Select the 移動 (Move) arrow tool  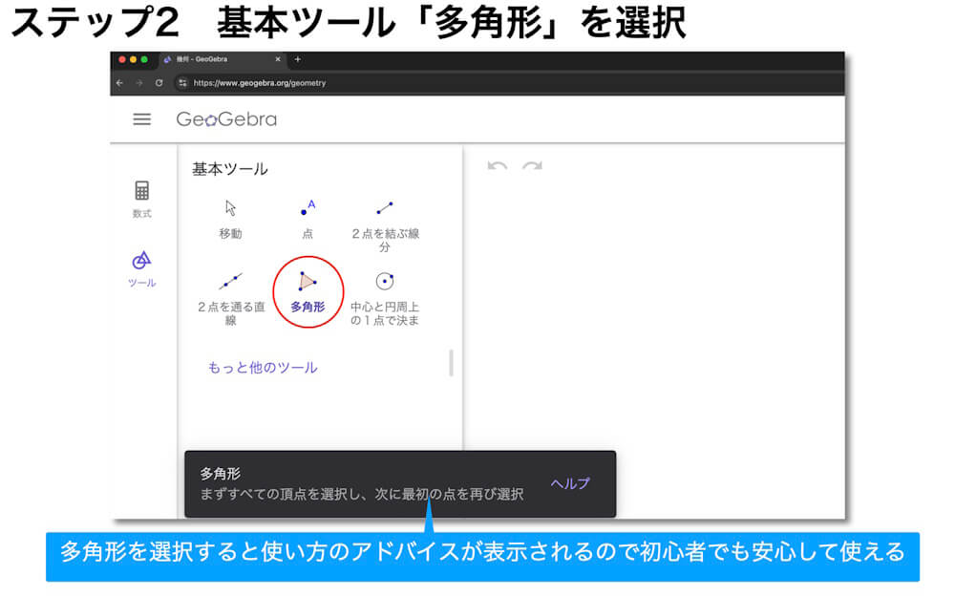(x=230, y=208)
